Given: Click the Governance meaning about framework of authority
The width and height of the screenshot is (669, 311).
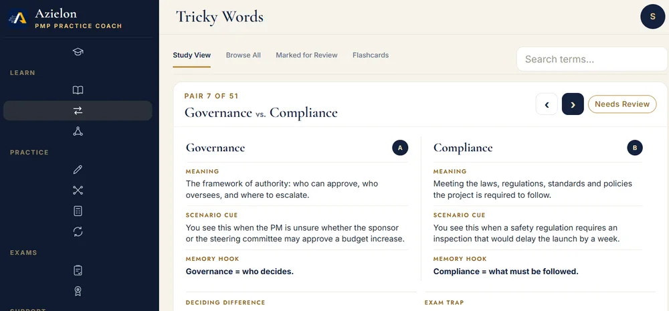Looking at the screenshot, I should click(x=282, y=189).
